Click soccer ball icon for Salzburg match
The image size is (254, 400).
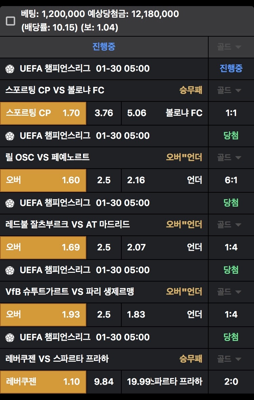pos(10,203)
